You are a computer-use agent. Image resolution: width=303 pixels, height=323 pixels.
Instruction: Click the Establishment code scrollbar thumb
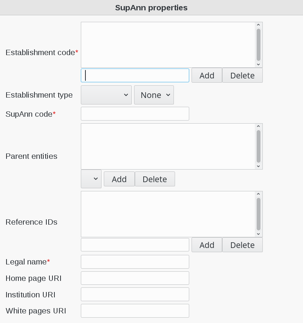[x=259, y=45]
